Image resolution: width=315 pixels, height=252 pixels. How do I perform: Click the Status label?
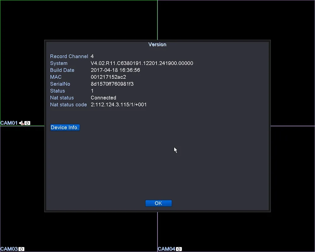click(57, 91)
